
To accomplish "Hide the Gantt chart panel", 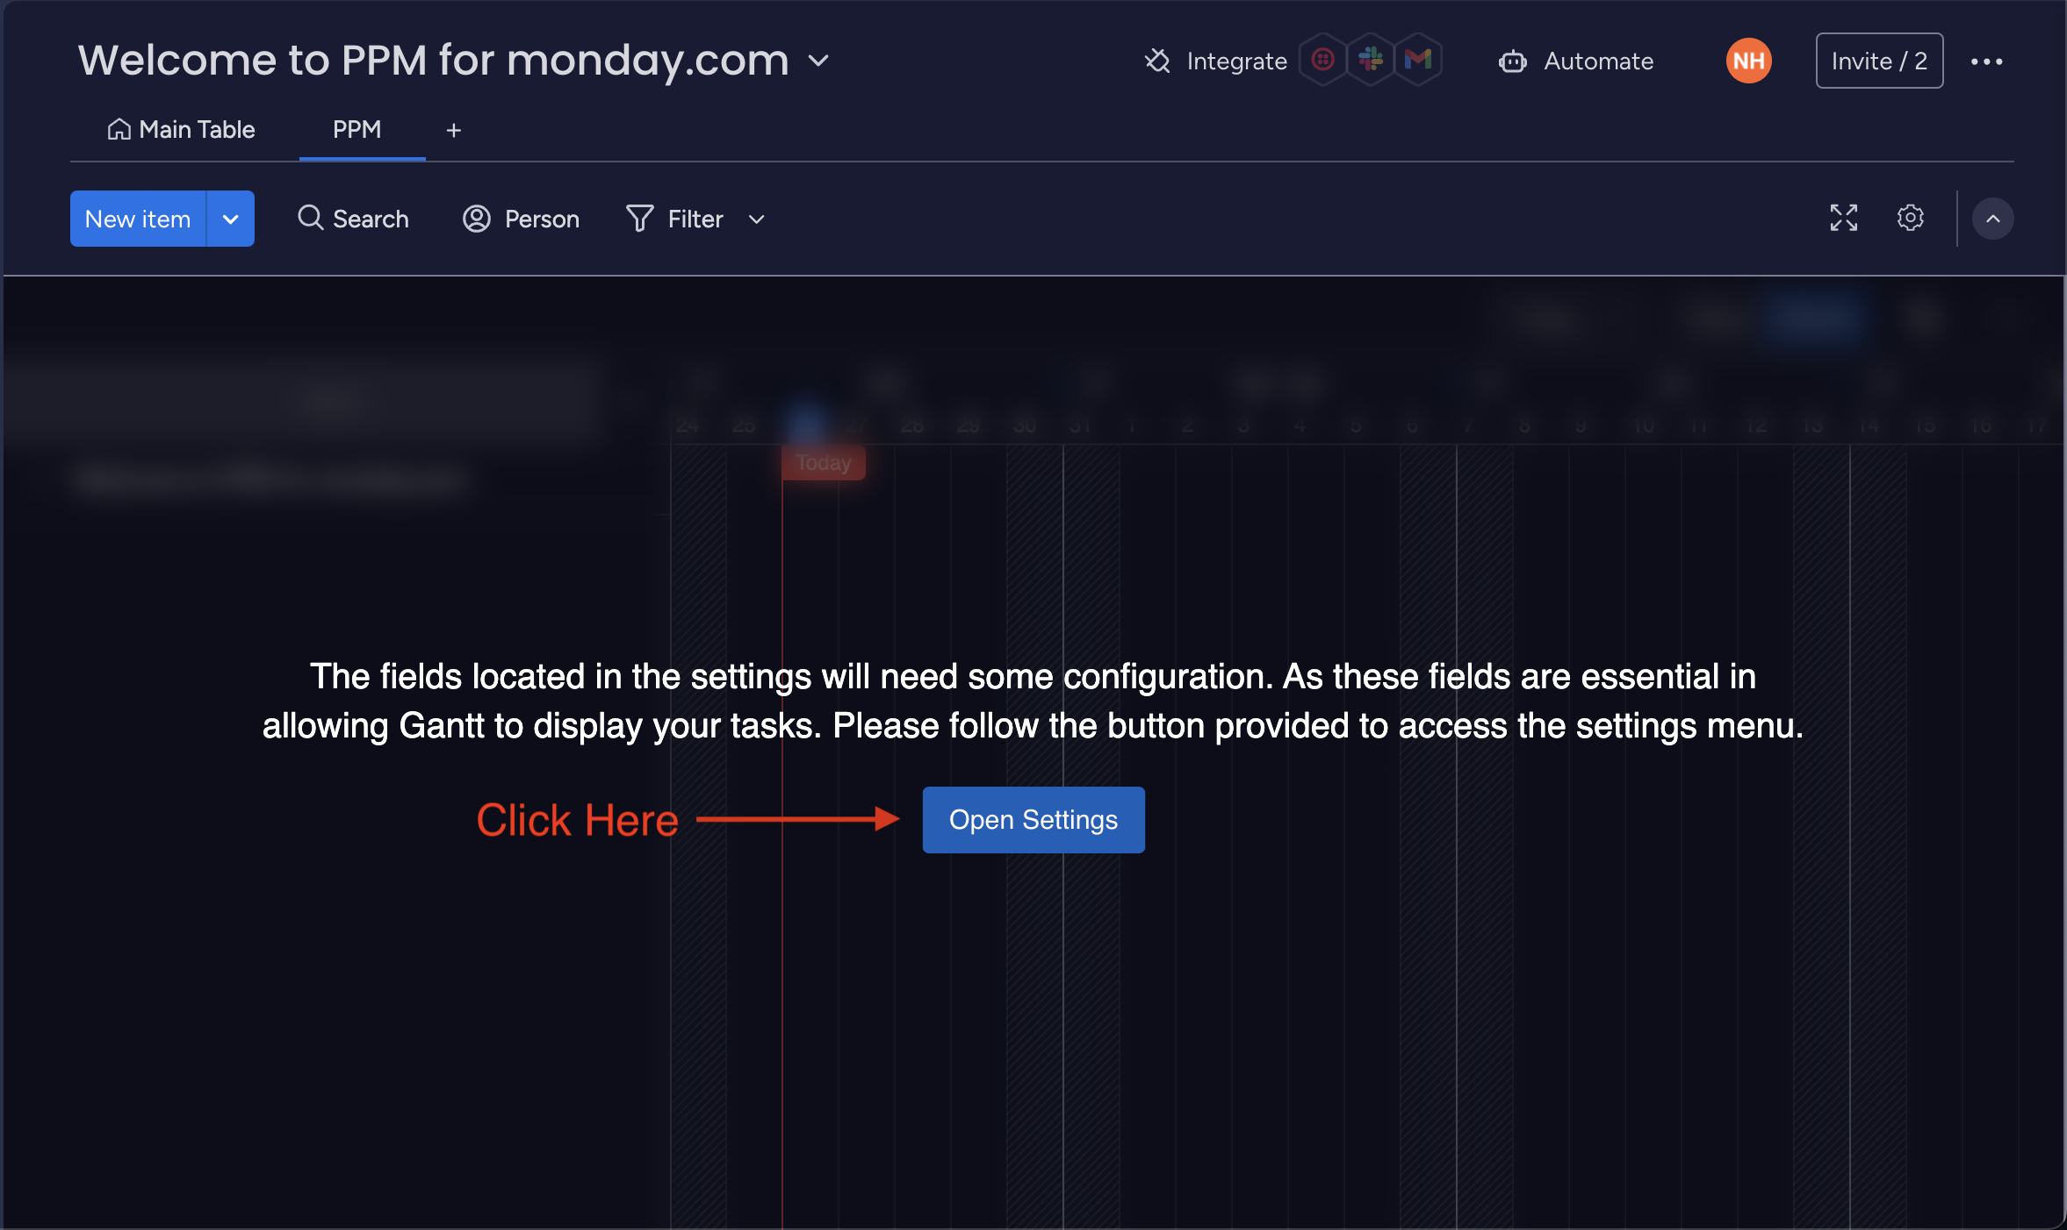I will [1994, 219].
